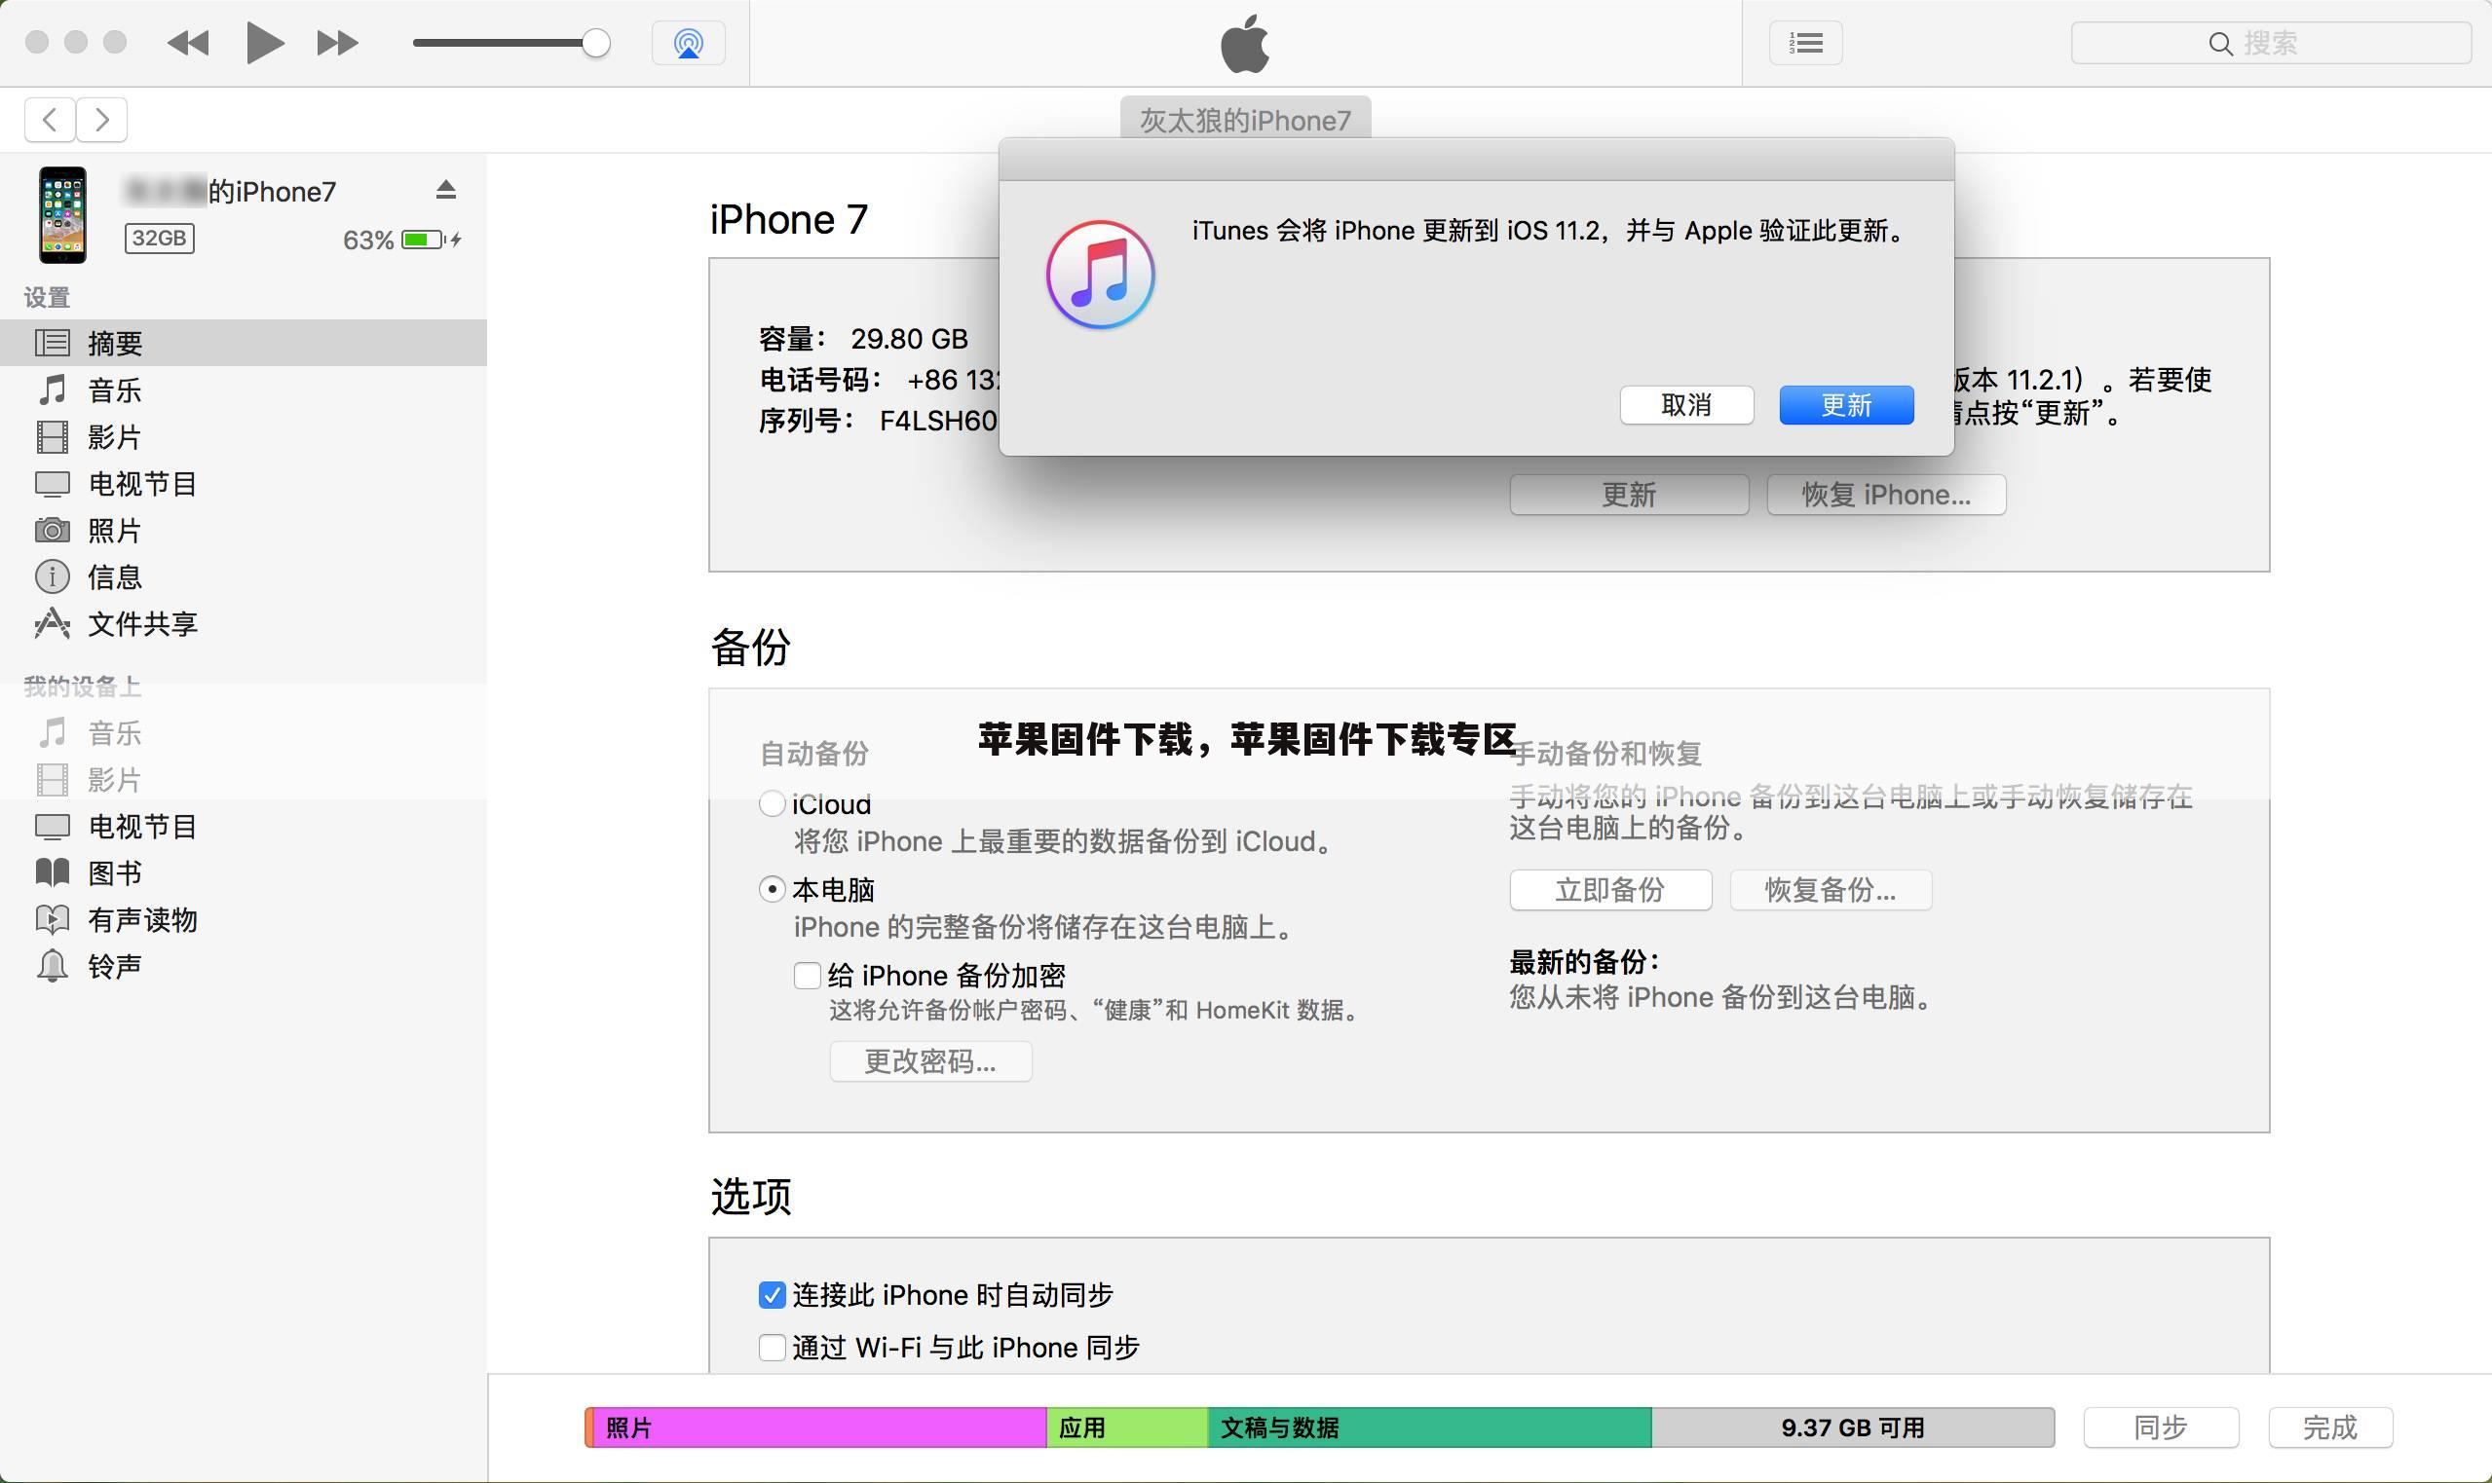Select 摘要 in the settings sidebar
2492x1483 pixels.
tap(243, 343)
